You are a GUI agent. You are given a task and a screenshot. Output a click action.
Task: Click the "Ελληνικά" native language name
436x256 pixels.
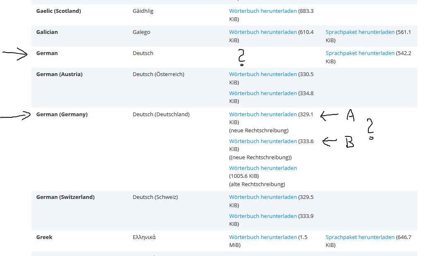(x=144, y=237)
